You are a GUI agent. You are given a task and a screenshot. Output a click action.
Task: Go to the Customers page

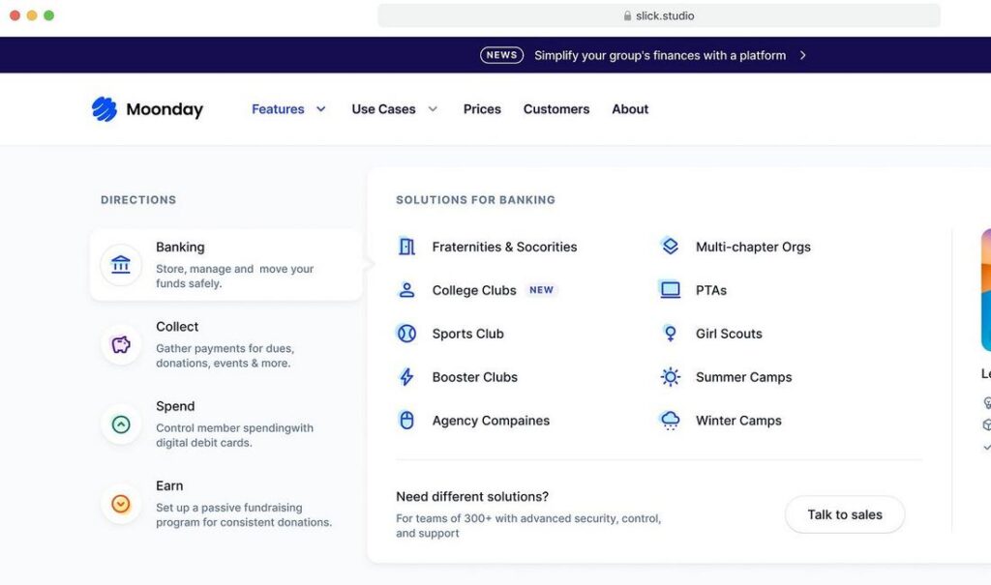coord(556,109)
